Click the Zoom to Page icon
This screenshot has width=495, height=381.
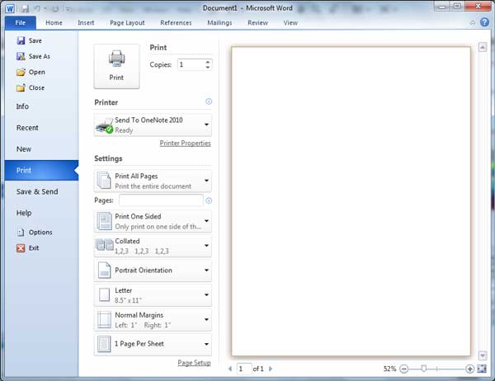482,369
